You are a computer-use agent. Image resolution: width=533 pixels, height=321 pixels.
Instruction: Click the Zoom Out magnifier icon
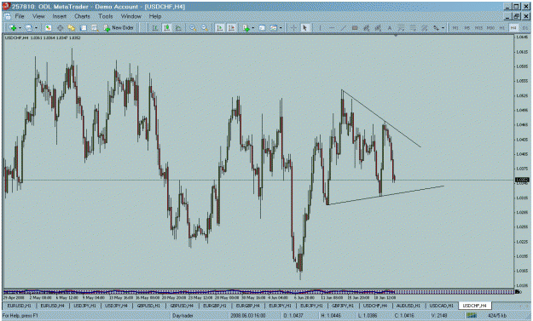pyautogui.click(x=205, y=28)
